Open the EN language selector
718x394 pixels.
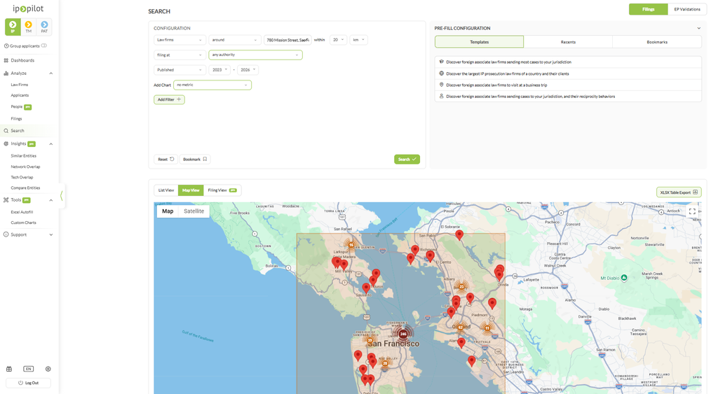tap(28, 369)
